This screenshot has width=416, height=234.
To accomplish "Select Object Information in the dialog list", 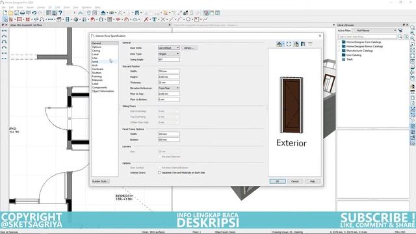I will (103, 91).
